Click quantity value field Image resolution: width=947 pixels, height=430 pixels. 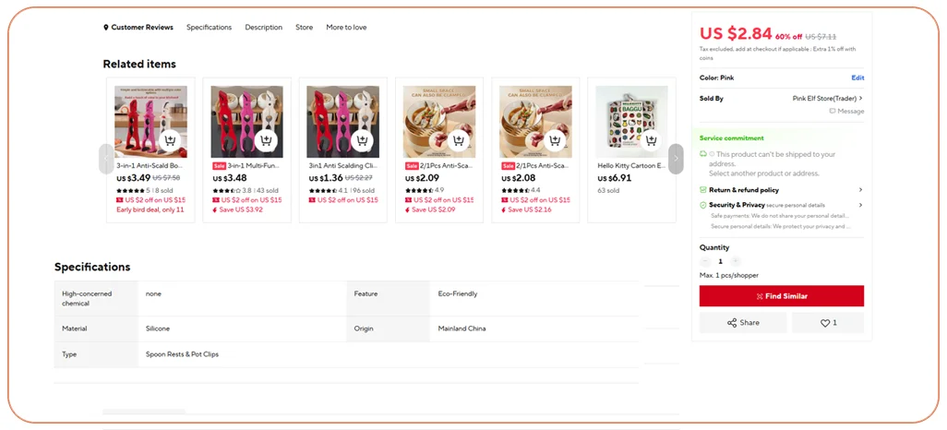(x=720, y=261)
